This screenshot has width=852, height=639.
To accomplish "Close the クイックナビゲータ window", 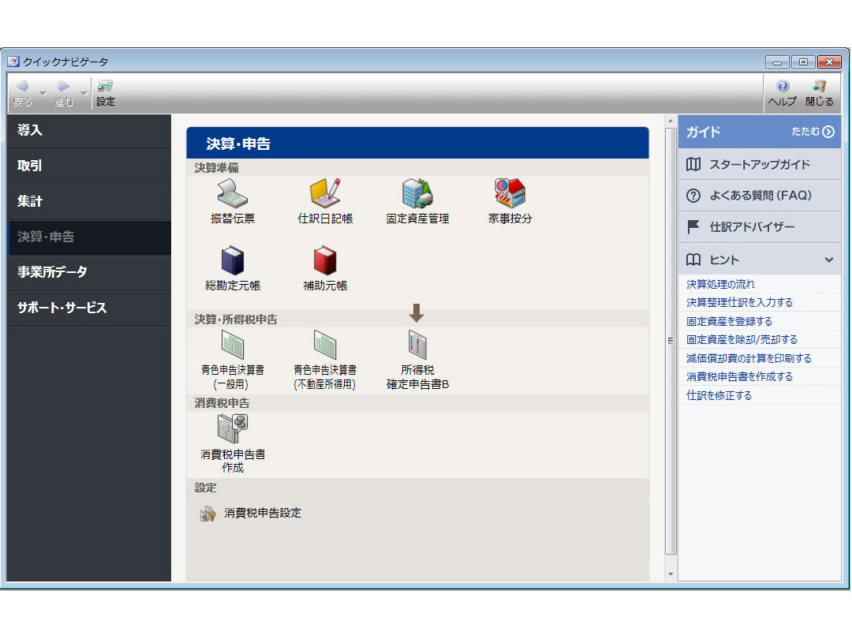I will (x=829, y=62).
